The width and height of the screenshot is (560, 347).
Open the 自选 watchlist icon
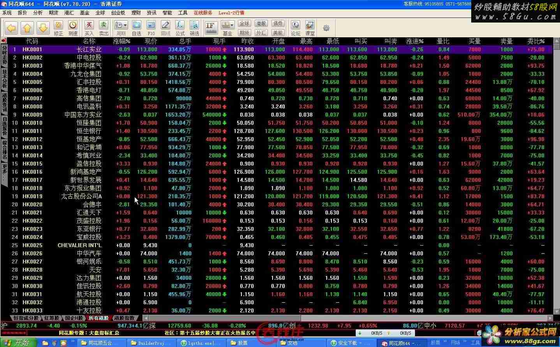coord(137,28)
